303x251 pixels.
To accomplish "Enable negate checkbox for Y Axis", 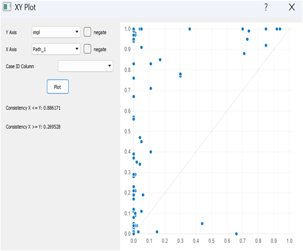I will tap(87, 32).
